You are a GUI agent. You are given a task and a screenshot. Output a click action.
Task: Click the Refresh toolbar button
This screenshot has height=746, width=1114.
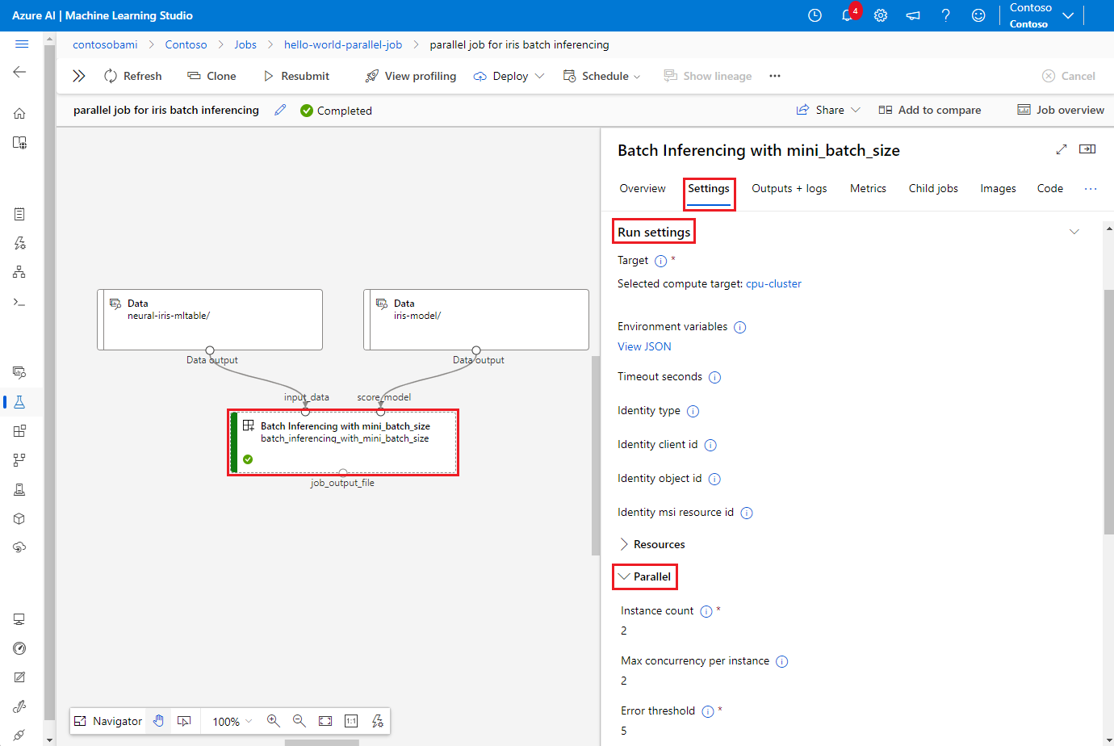133,76
